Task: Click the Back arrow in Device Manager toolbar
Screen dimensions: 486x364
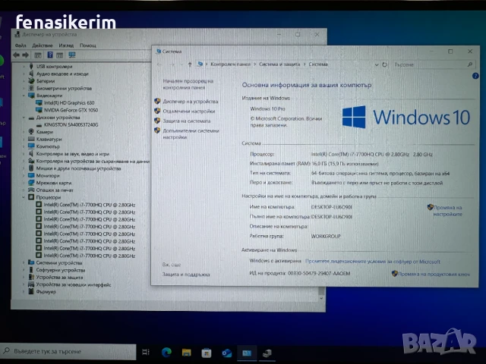Action: point(17,55)
